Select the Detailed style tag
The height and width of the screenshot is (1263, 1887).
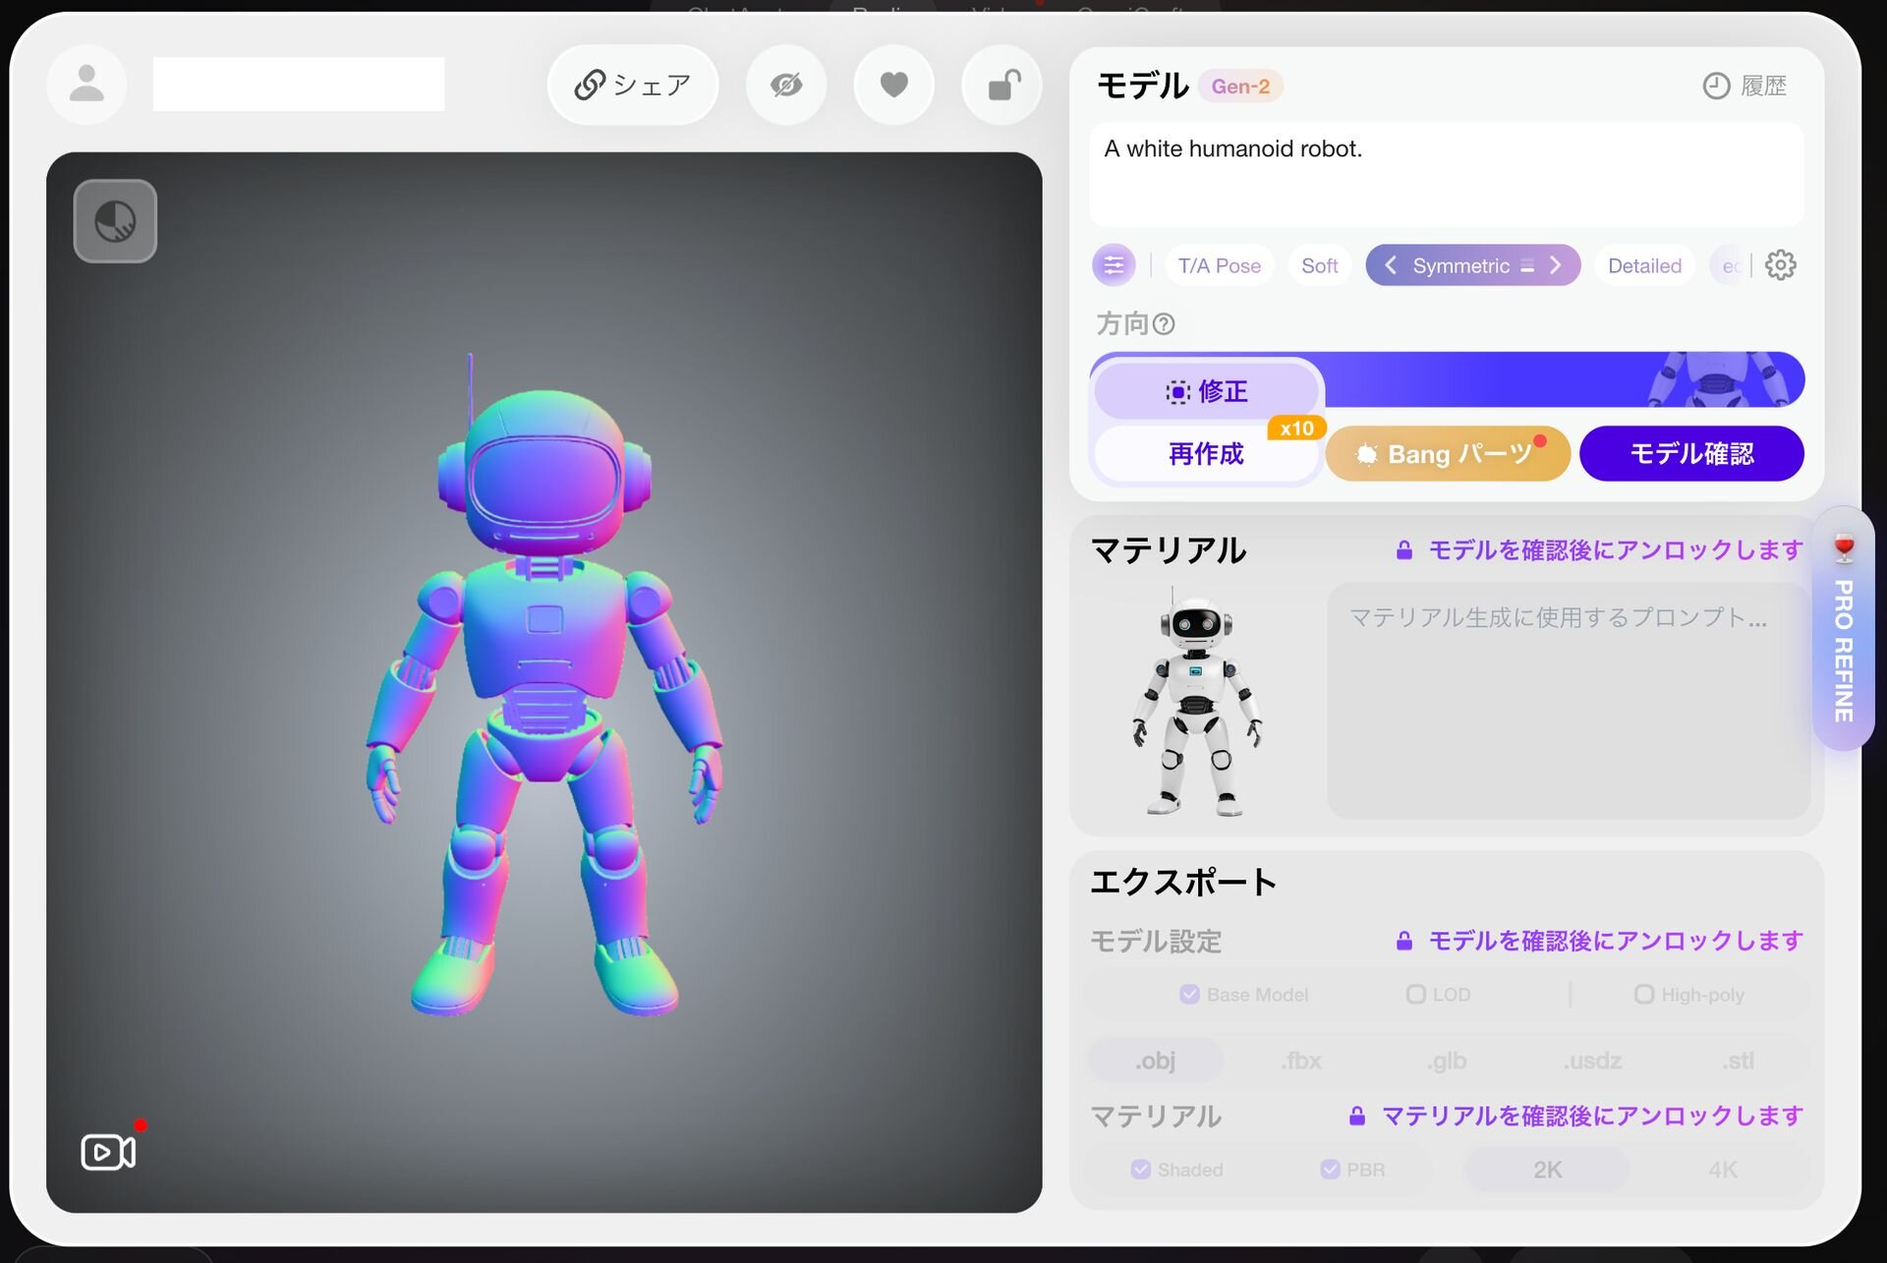[1644, 265]
